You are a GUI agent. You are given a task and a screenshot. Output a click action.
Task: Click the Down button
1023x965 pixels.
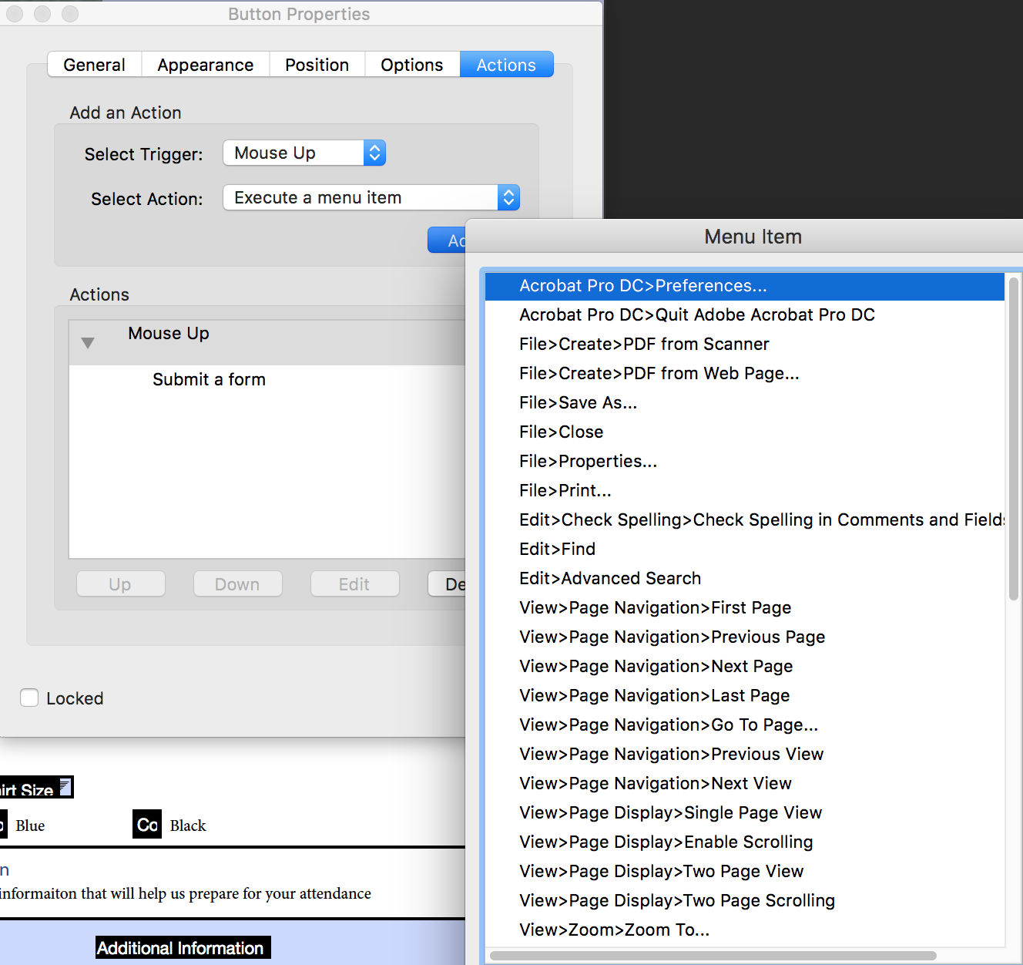[x=237, y=583]
